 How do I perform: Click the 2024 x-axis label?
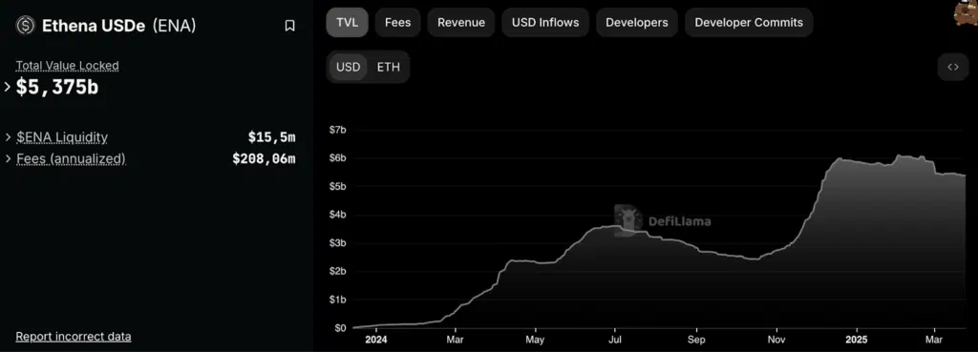pyautogui.click(x=376, y=341)
